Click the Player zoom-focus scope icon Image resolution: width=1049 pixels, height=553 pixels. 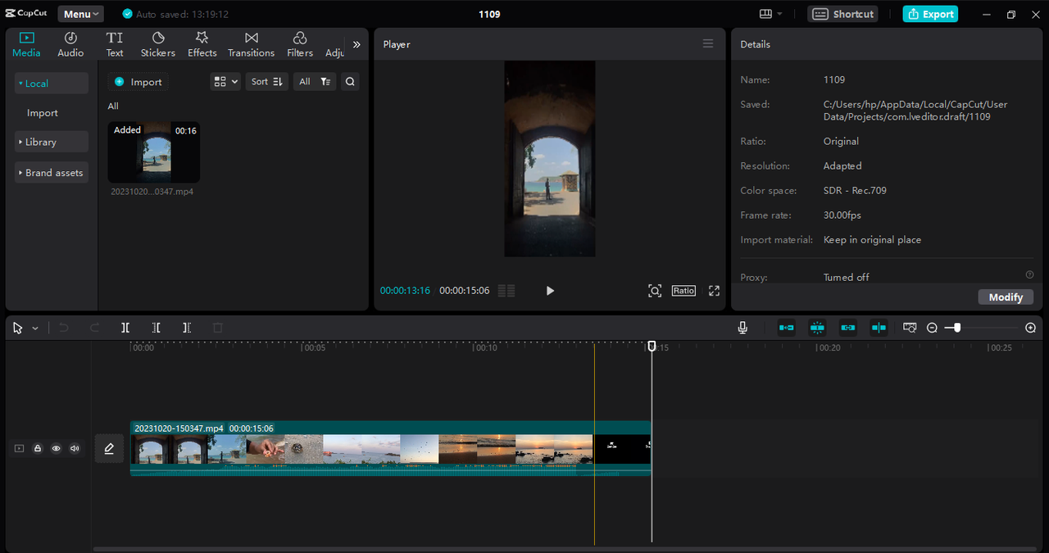(655, 291)
